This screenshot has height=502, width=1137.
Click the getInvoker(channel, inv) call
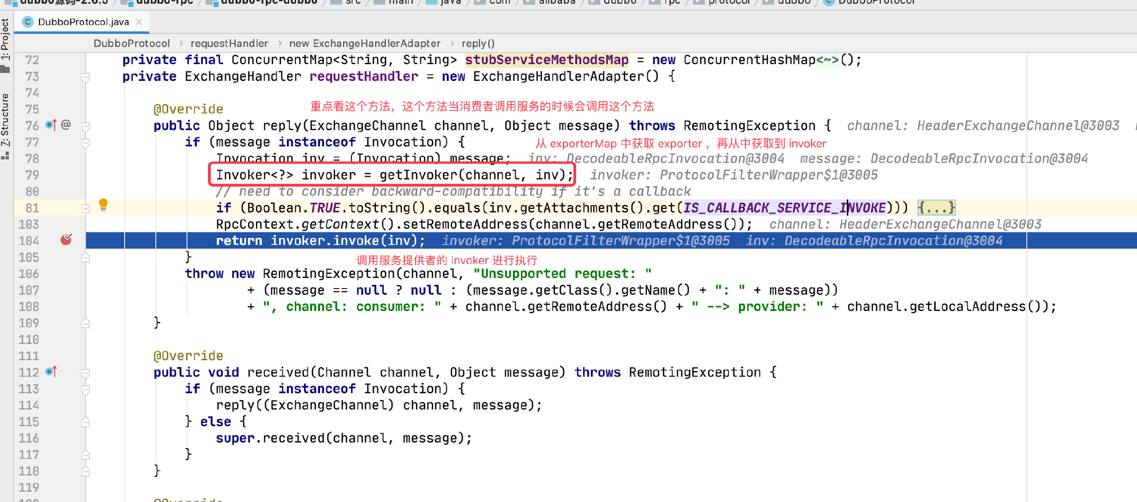[472, 175]
